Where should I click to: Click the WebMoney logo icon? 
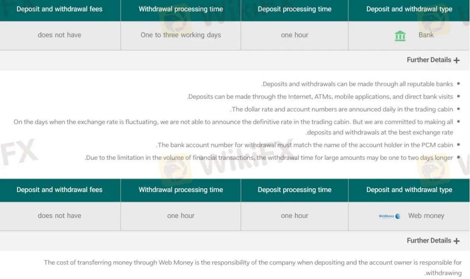pyautogui.click(x=388, y=216)
